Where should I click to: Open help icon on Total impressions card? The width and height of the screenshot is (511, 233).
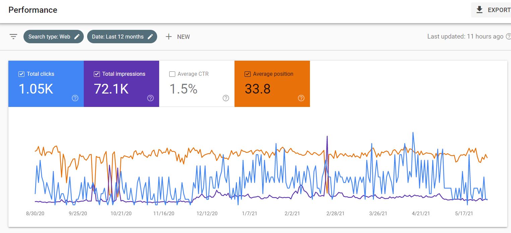(150, 98)
